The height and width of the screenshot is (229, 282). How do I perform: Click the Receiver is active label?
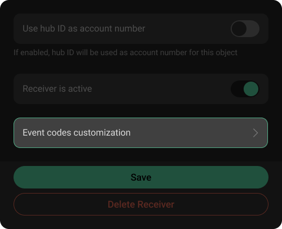57,89
